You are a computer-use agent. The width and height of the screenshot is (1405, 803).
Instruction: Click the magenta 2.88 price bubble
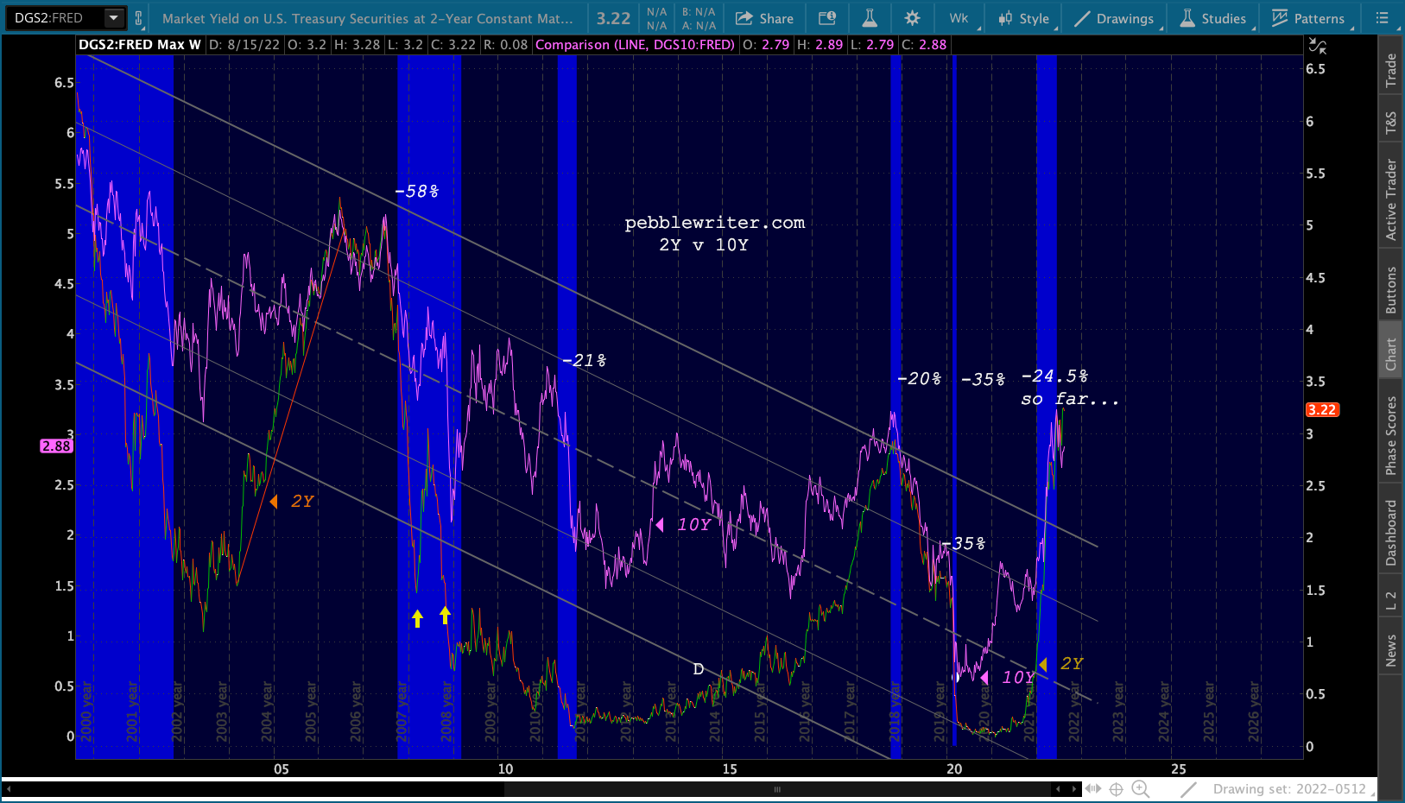[56, 446]
